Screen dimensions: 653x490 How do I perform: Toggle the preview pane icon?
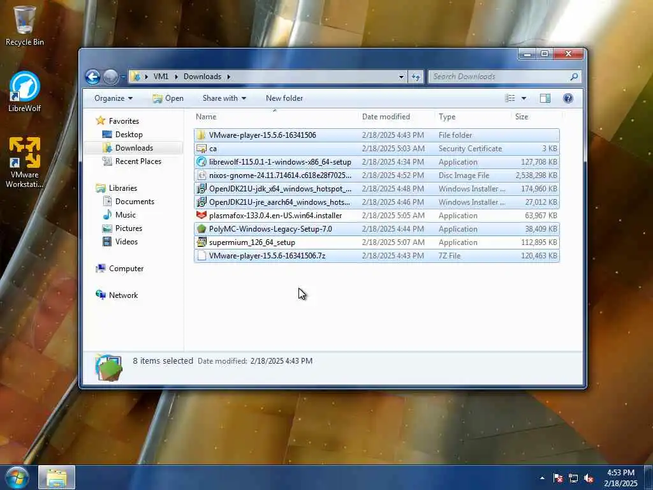click(545, 98)
